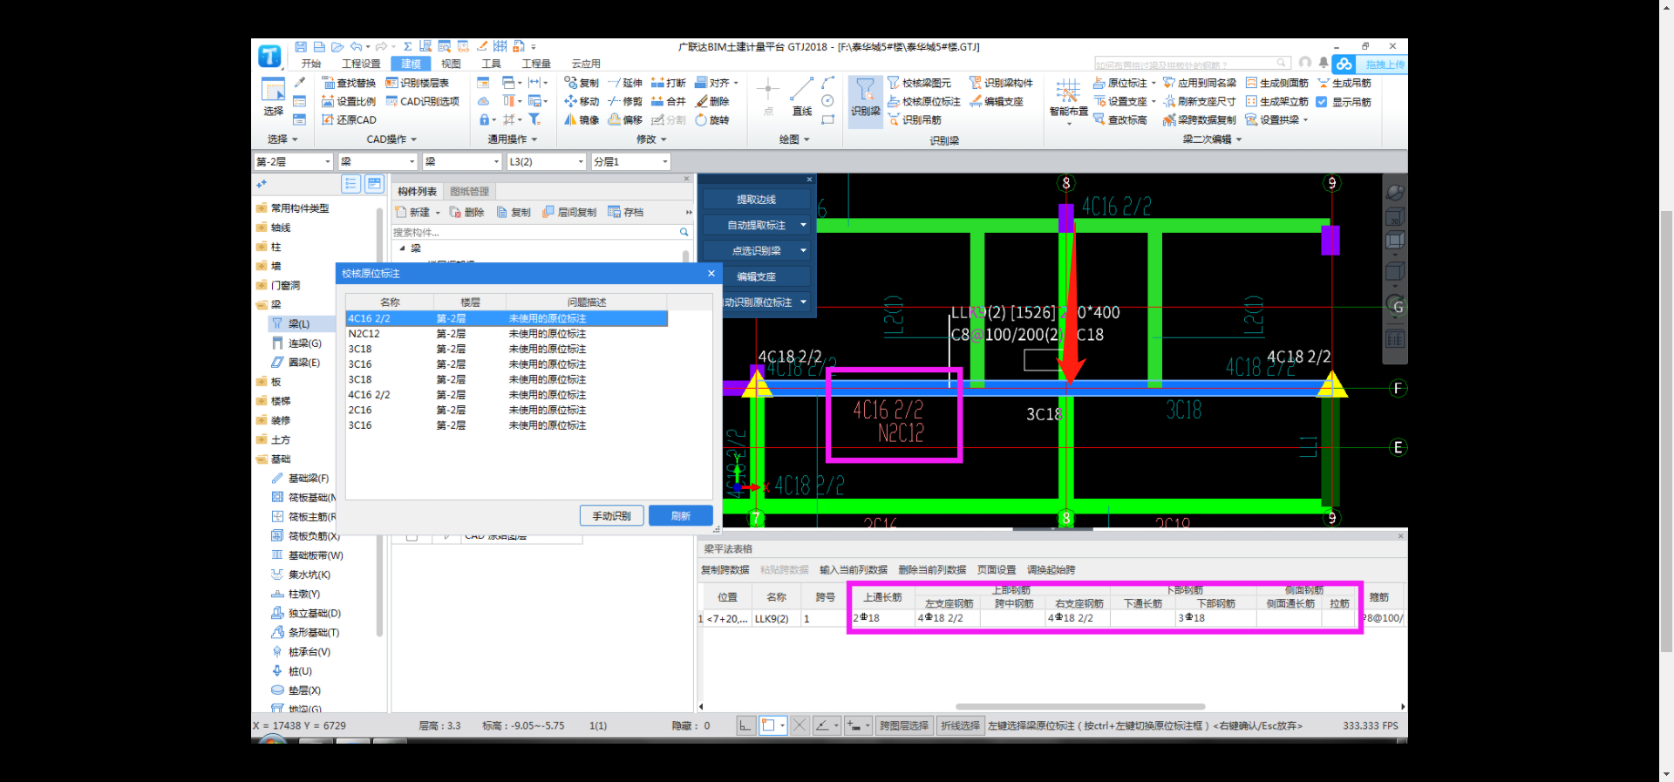Expand the 对齐 align dropdown arrow
Image resolution: width=1674 pixels, height=782 pixels.
(x=736, y=83)
